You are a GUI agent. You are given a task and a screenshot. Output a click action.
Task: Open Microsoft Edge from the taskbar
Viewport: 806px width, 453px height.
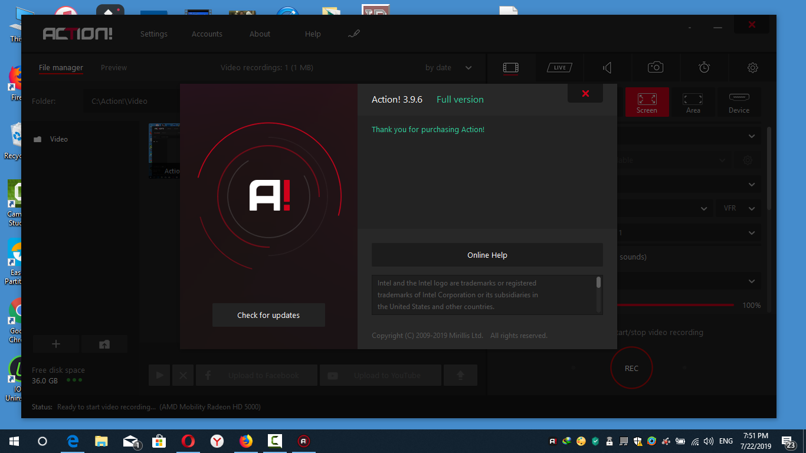pyautogui.click(x=73, y=441)
